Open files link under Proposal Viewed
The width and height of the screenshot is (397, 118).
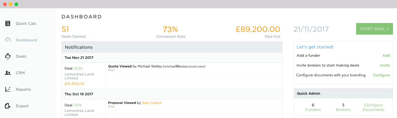(x=111, y=107)
